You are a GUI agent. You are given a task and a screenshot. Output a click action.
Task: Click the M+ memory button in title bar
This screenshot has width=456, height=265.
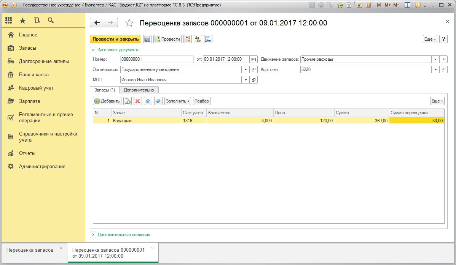387,5
